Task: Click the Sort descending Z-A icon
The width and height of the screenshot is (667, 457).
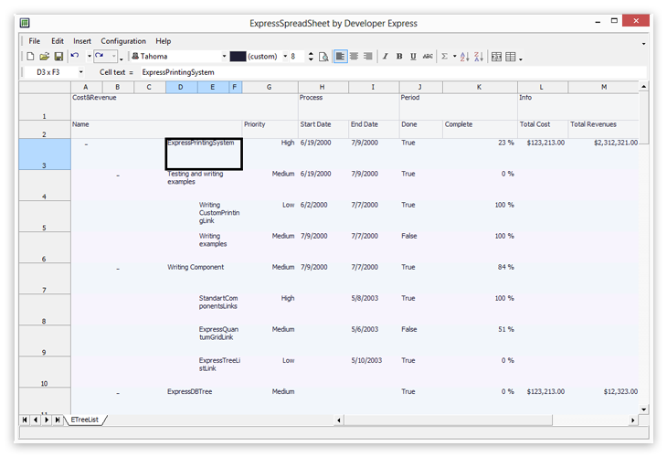Action: click(479, 57)
